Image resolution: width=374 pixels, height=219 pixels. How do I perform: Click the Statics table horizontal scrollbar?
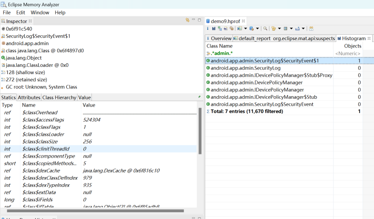pos(95,210)
